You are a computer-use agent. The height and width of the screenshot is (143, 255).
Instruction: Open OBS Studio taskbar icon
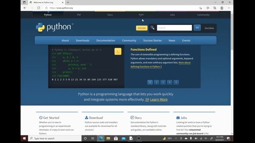point(139,138)
